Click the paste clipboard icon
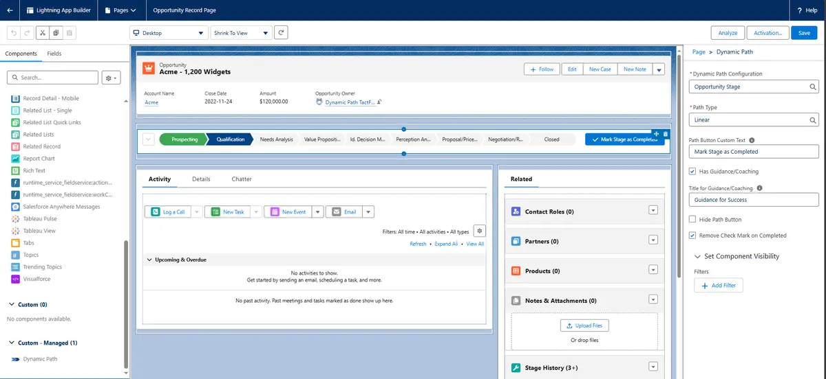This screenshot has width=826, height=379. 70,32
